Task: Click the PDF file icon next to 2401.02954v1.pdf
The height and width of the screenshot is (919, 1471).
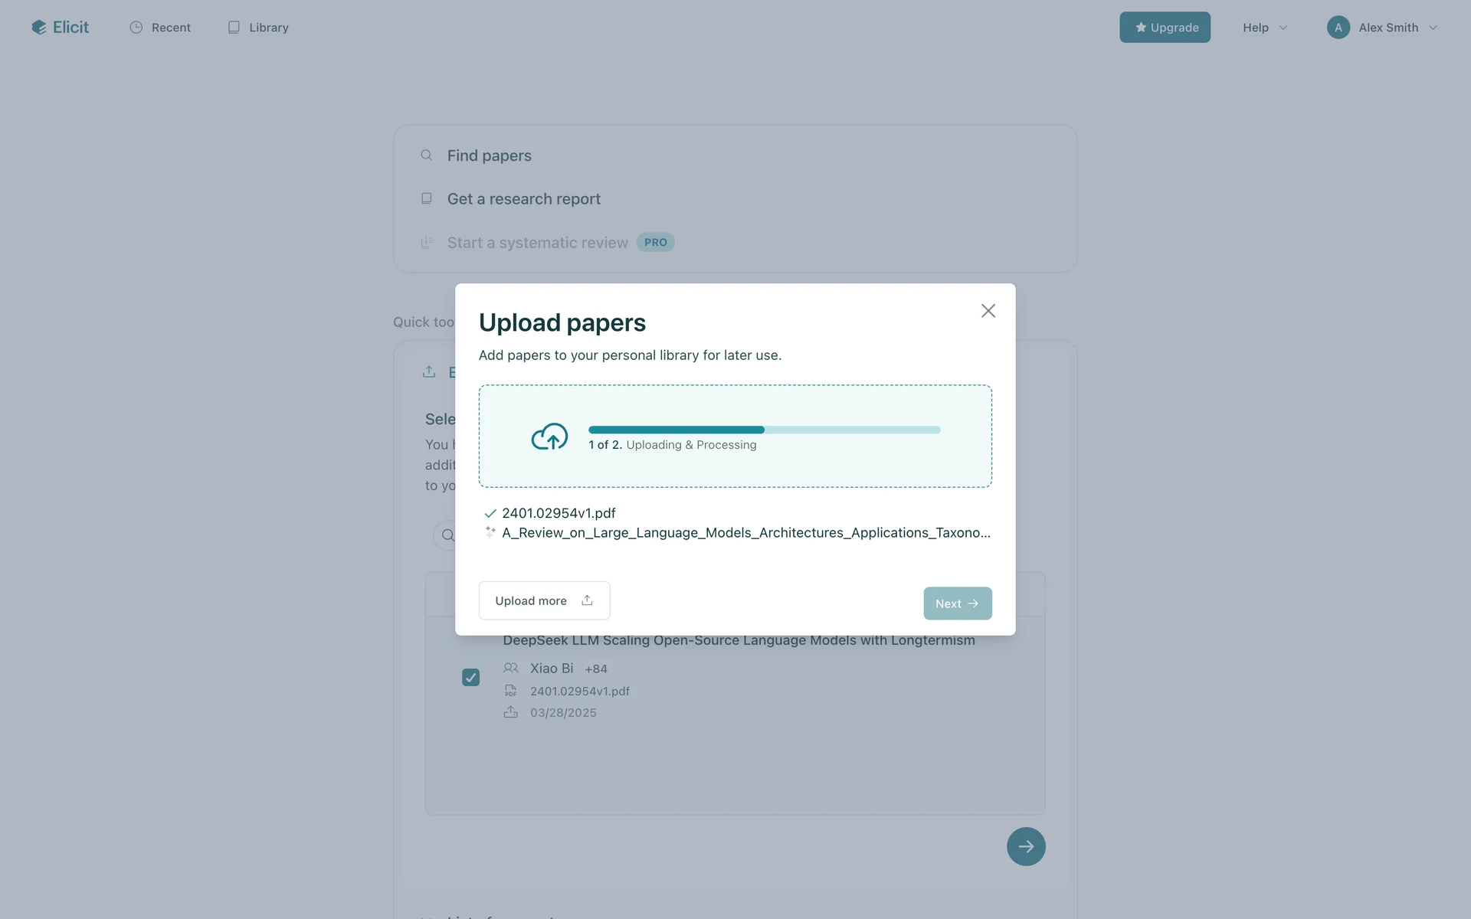Action: tap(511, 691)
